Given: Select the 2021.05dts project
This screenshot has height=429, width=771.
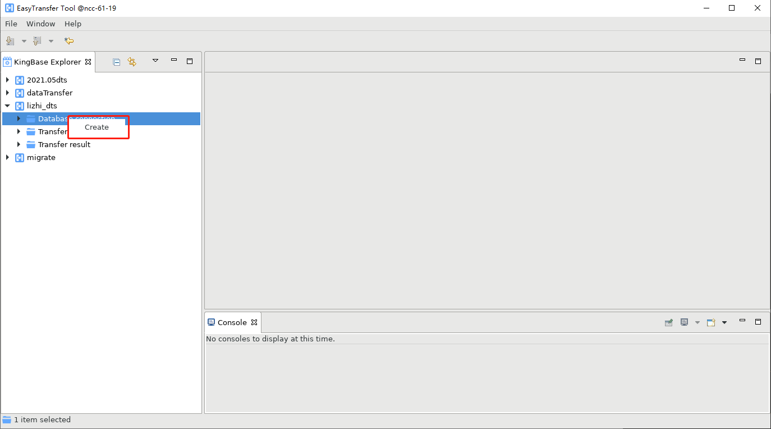Looking at the screenshot, I should click(x=47, y=80).
